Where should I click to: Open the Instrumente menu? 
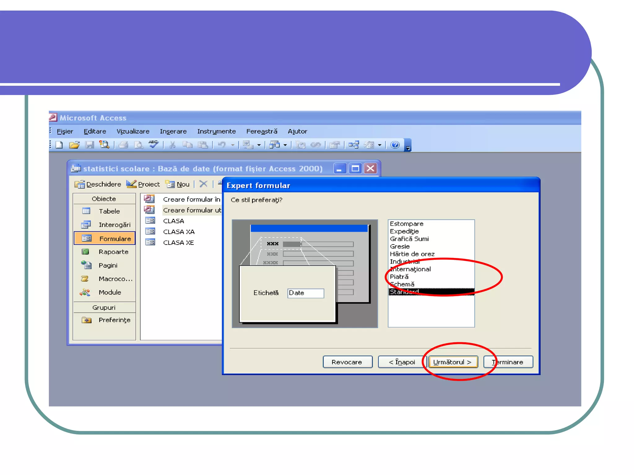(x=216, y=131)
